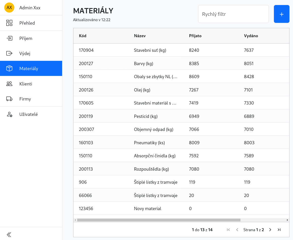Focus the Rychlý filtr input field

click(x=233, y=14)
